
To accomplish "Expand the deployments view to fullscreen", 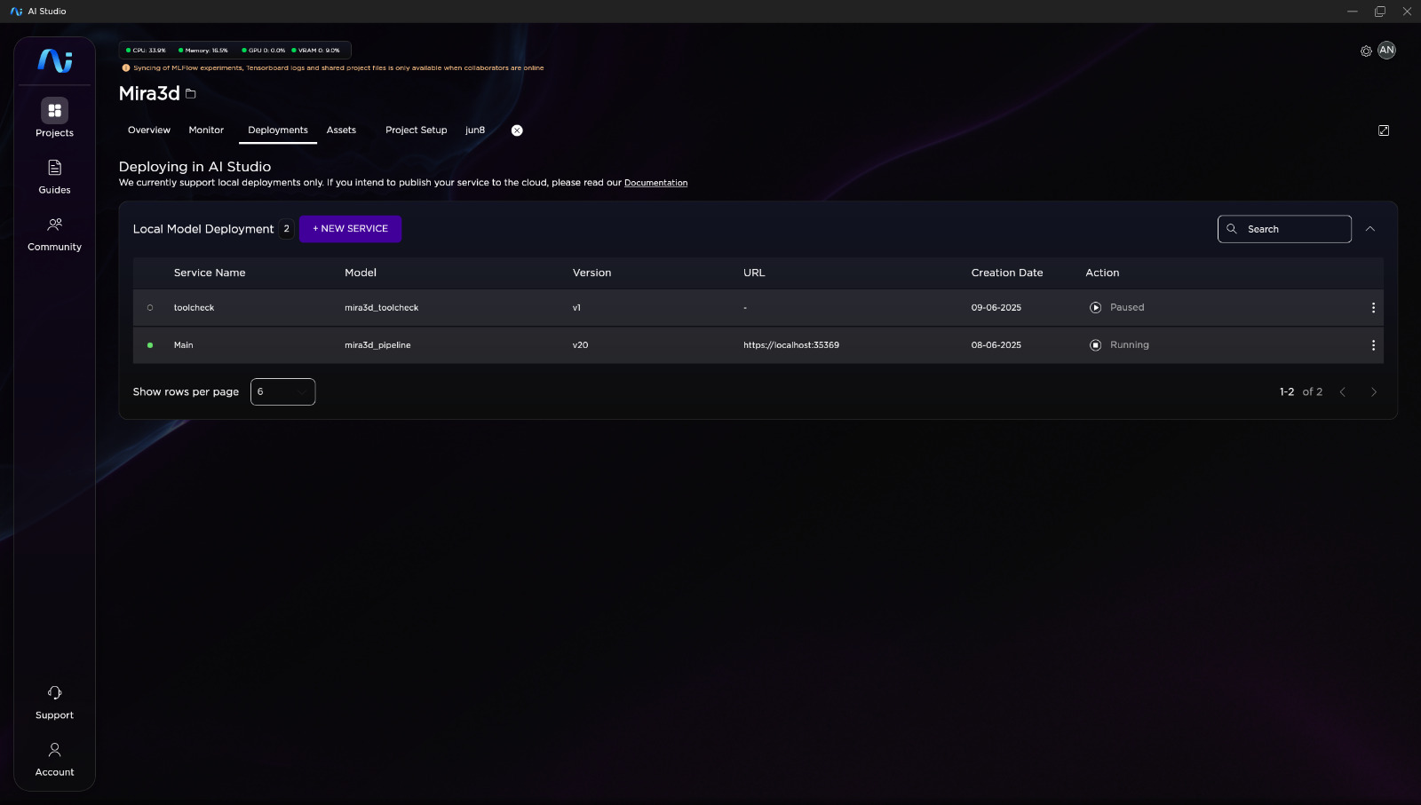I will pyautogui.click(x=1384, y=130).
